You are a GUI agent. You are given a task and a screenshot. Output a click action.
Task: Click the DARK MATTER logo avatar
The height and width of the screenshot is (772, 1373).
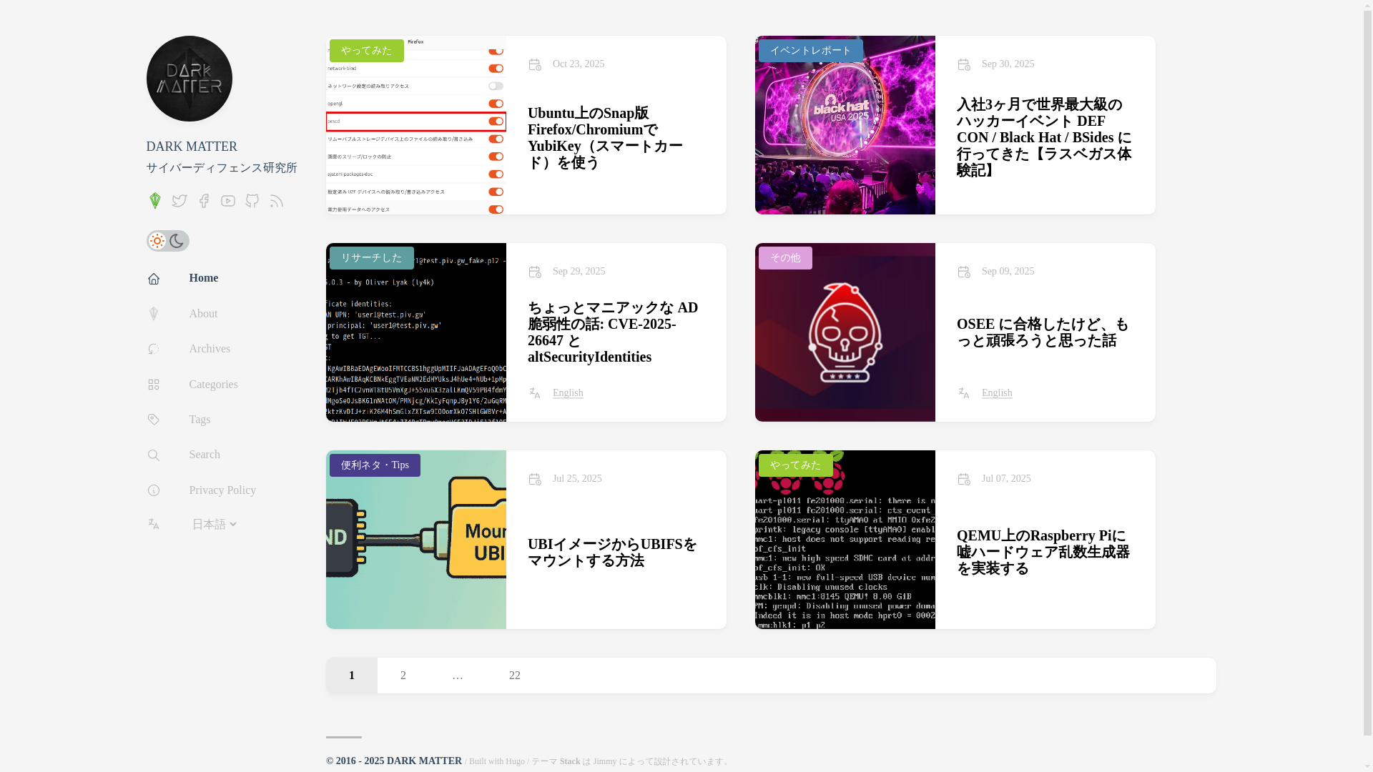189,79
